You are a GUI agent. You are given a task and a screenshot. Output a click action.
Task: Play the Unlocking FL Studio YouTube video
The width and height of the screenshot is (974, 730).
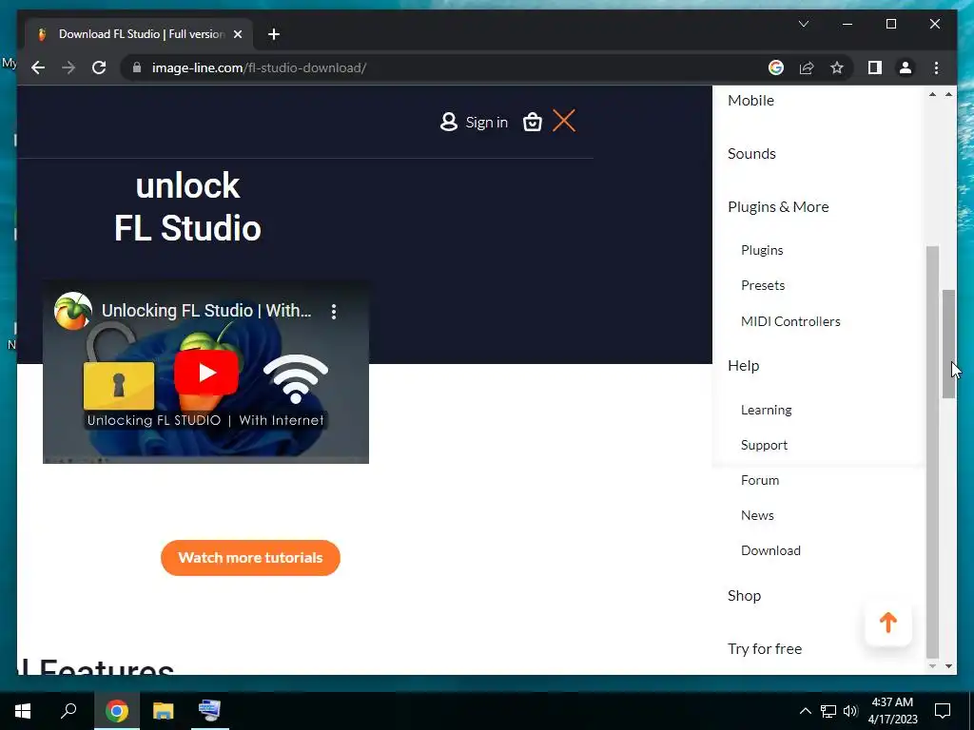click(x=206, y=373)
